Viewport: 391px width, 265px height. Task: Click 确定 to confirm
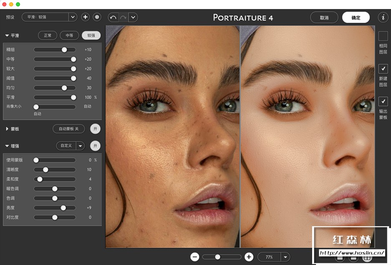click(356, 18)
